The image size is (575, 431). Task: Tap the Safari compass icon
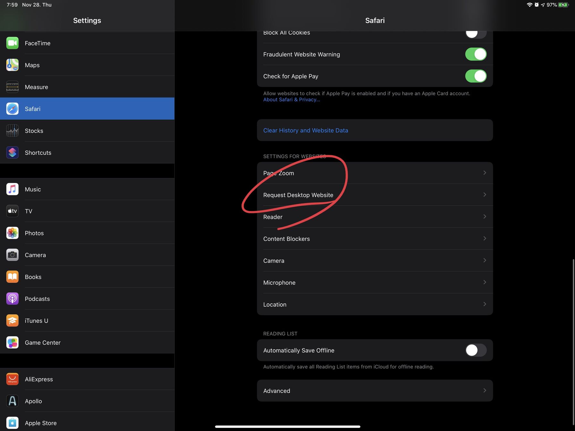click(x=13, y=109)
